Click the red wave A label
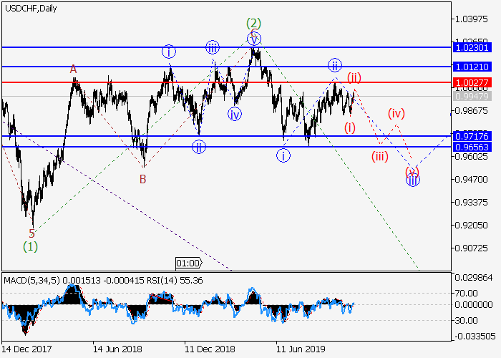 click(73, 69)
